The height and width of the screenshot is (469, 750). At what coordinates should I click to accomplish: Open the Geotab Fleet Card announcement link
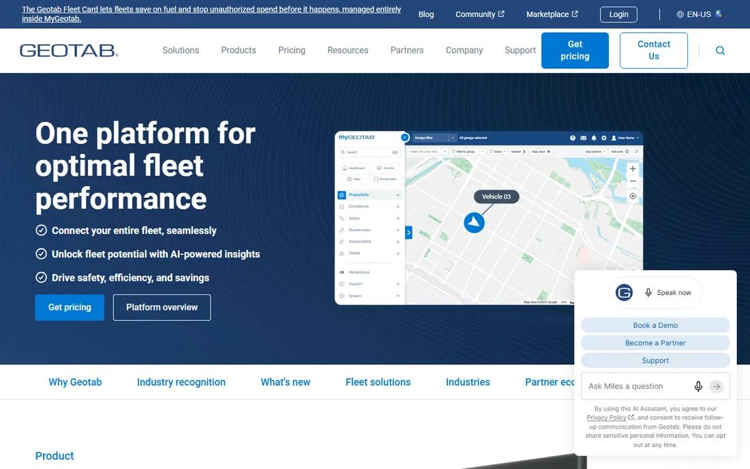coord(211,14)
